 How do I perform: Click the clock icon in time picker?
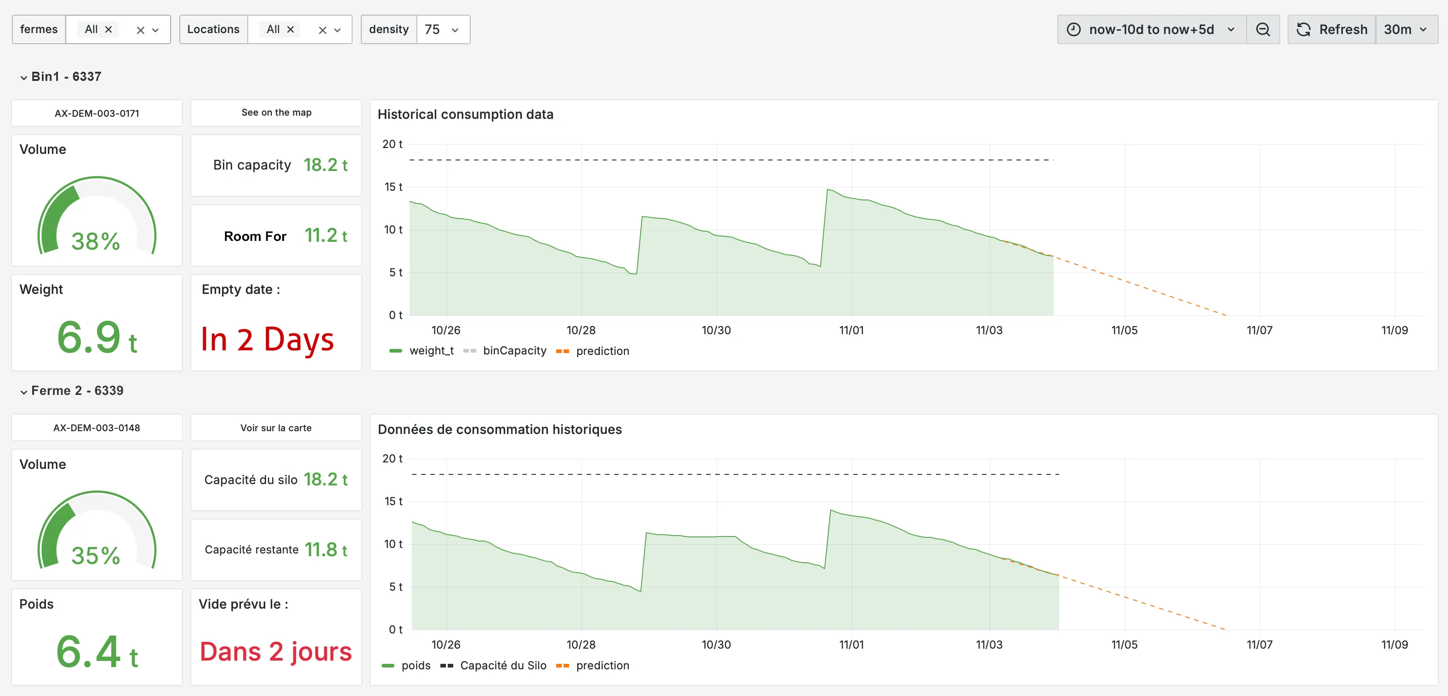(1073, 29)
